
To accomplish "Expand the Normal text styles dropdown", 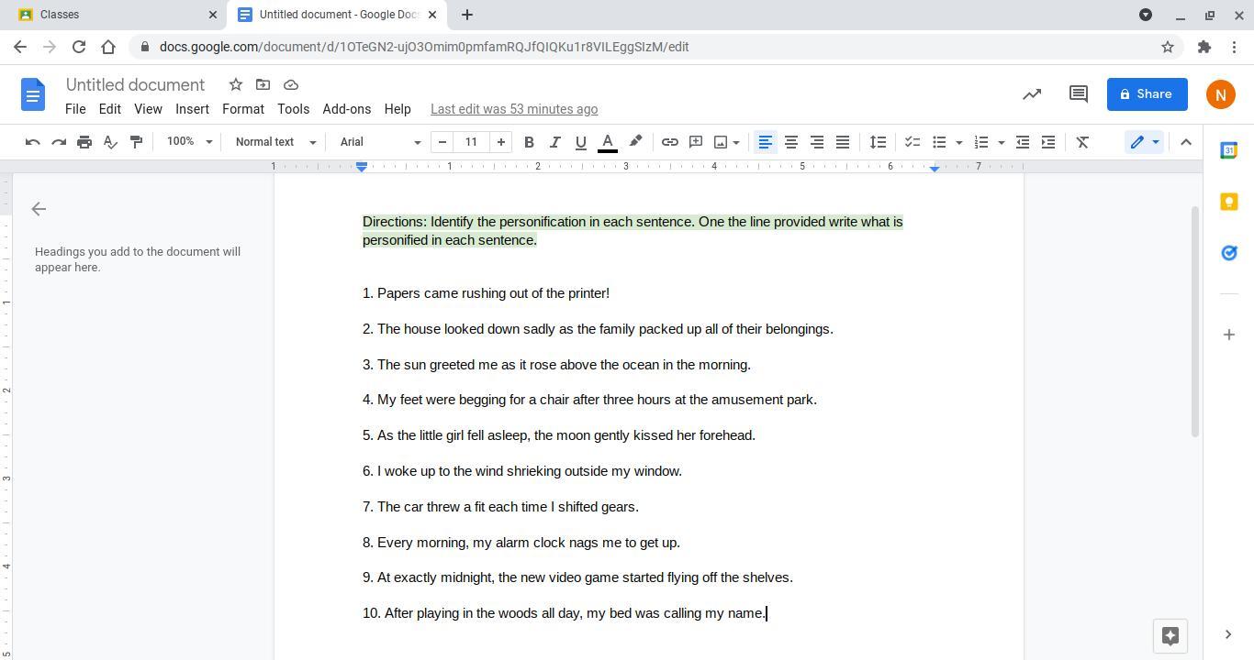I will tap(275, 142).
